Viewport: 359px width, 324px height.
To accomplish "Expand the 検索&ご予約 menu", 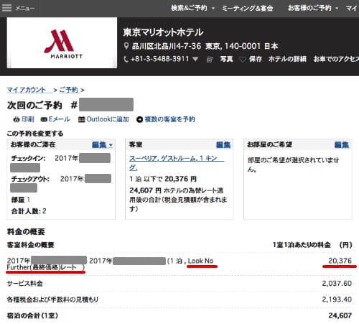I will point(193,8).
